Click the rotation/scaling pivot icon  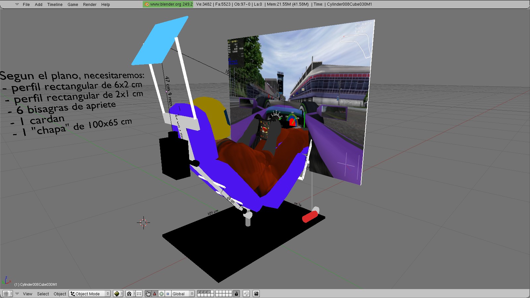click(x=130, y=294)
